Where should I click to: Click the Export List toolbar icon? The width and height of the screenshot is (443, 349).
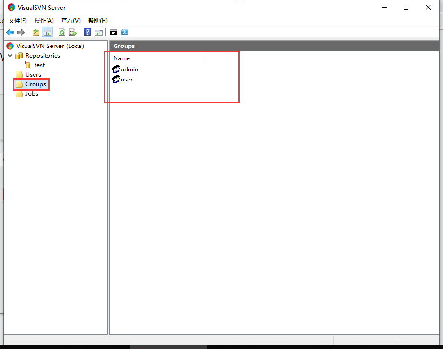coord(73,33)
